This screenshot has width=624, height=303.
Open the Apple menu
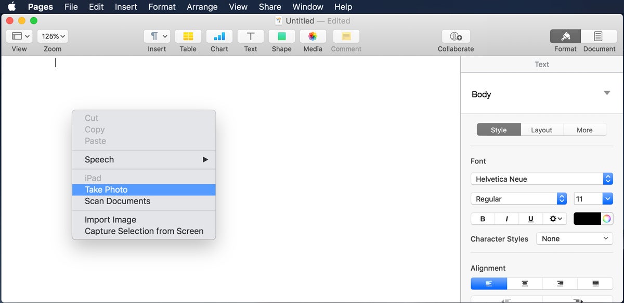[11, 7]
